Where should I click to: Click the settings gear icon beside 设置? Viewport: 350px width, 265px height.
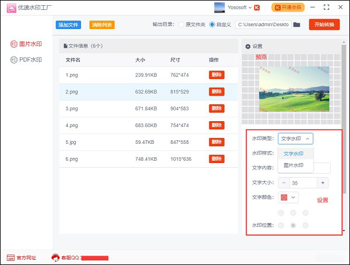pyautogui.click(x=248, y=47)
